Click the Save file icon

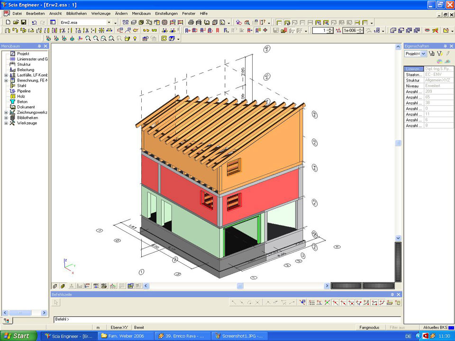24,22
